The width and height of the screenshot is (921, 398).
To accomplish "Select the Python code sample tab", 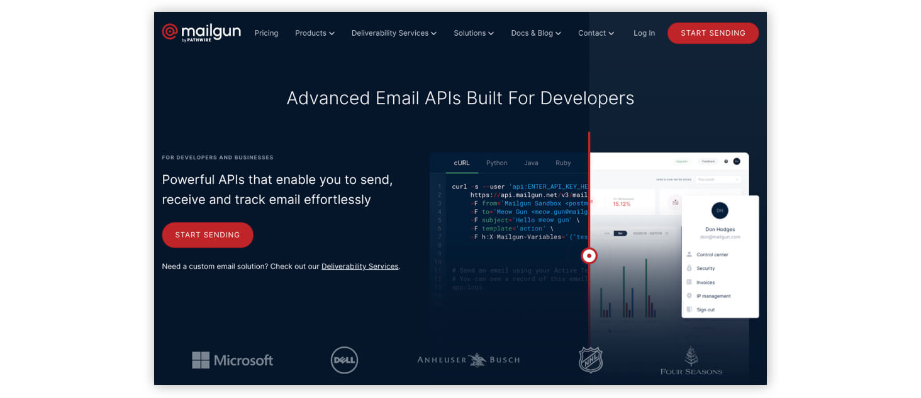I will [x=496, y=163].
